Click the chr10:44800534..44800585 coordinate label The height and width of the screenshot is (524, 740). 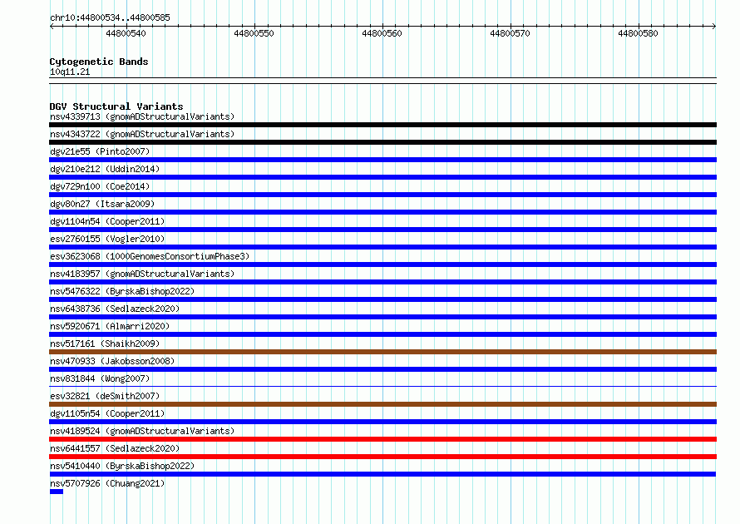coord(110,17)
